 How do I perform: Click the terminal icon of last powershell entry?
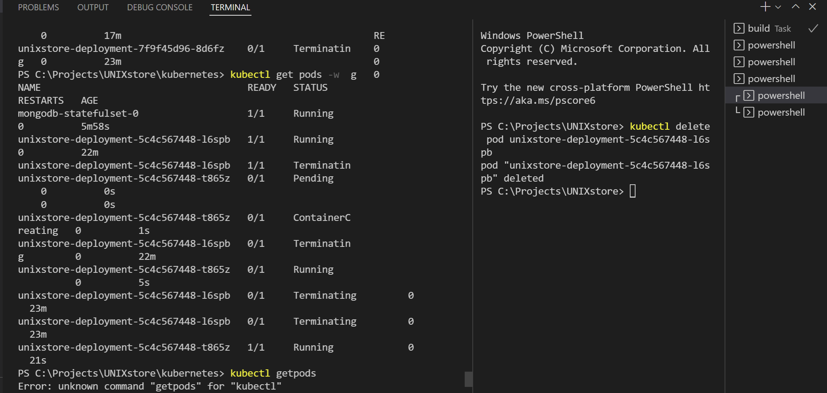749,113
